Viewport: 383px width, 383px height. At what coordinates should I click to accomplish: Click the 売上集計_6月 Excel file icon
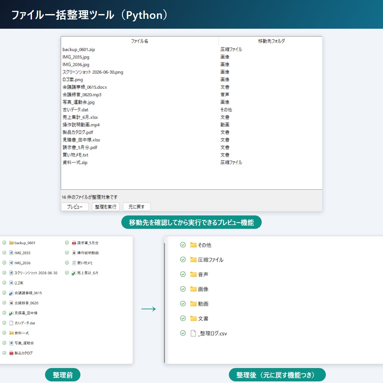point(74,273)
